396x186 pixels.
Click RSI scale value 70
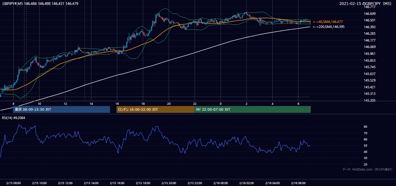[x=365, y=133]
